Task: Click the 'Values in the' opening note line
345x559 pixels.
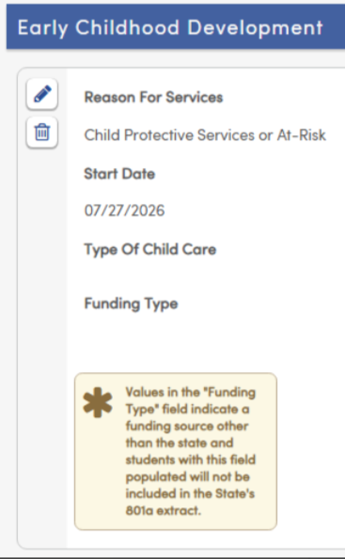Action: 191,392
